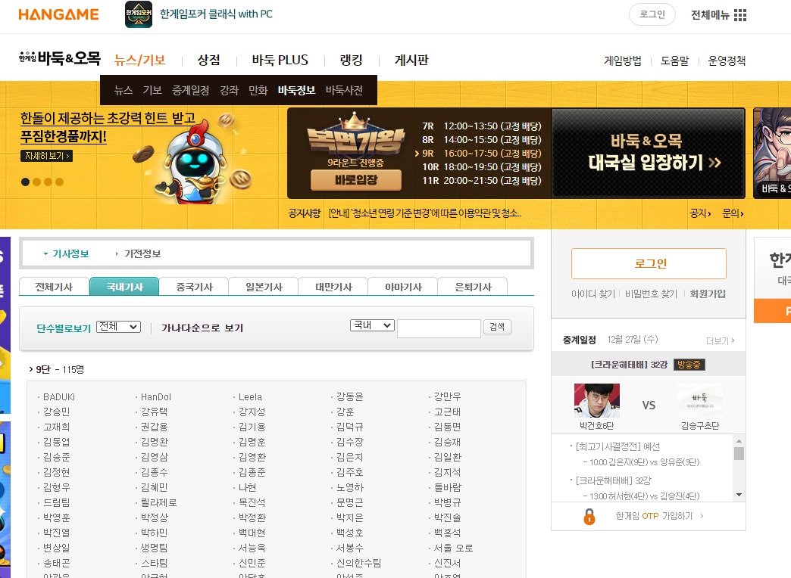This screenshot has width=791, height=578.
Task: Open player HanDol in list
Action: 156,397
